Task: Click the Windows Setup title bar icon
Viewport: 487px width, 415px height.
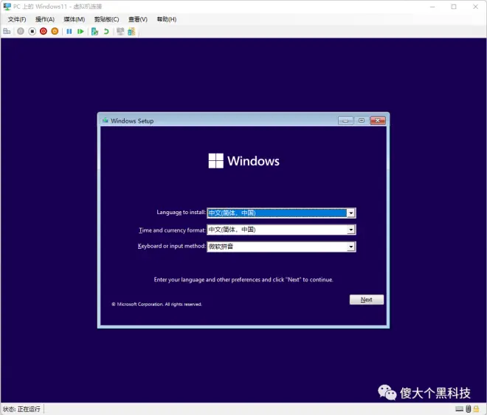Action: 106,120
